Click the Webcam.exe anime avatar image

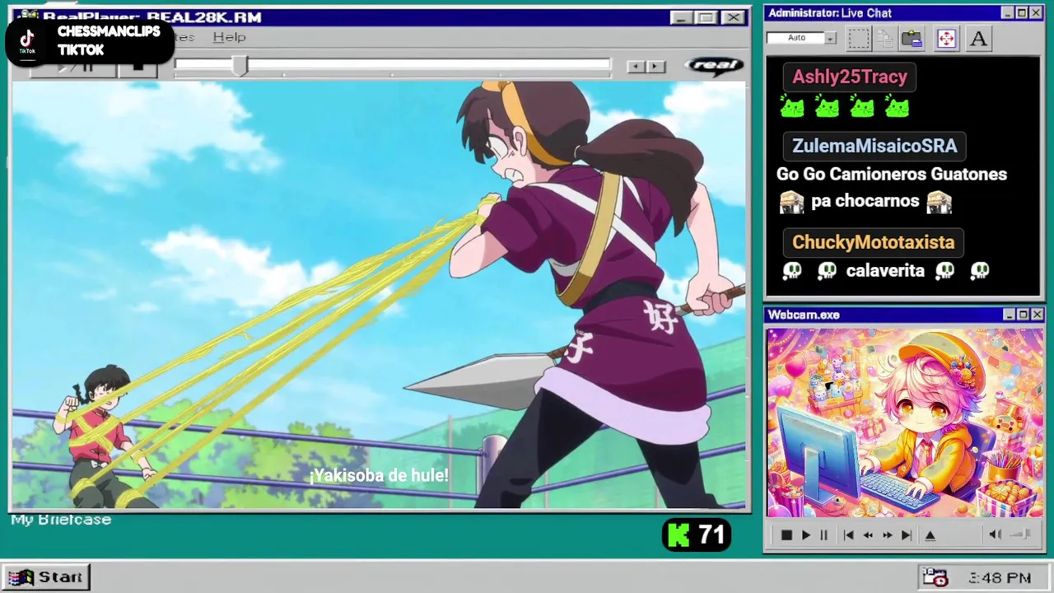pyautogui.click(x=905, y=423)
